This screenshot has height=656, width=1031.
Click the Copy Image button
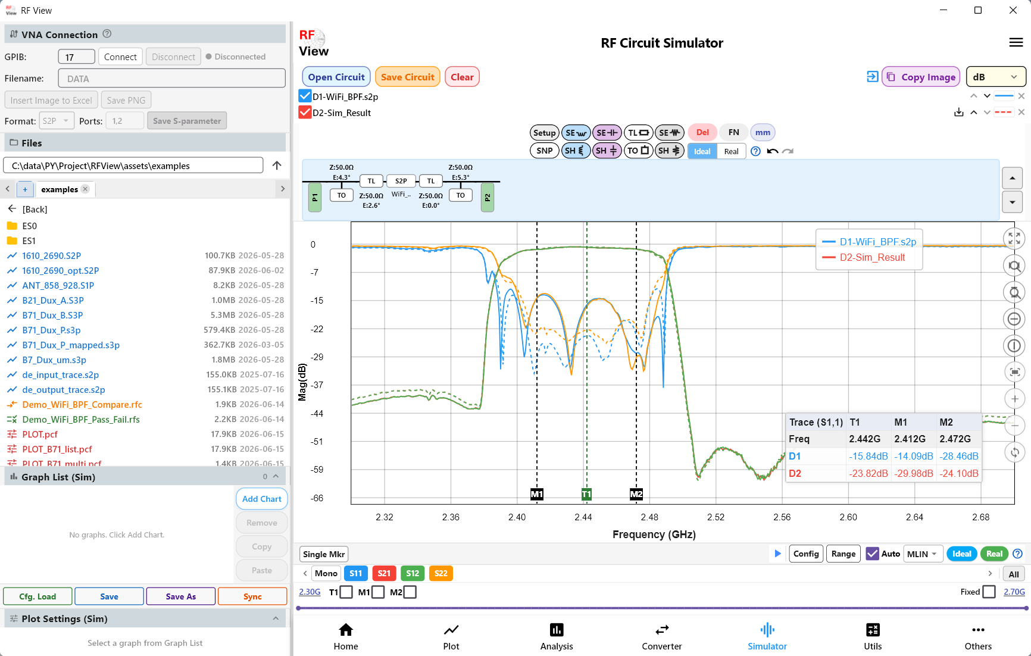point(921,77)
